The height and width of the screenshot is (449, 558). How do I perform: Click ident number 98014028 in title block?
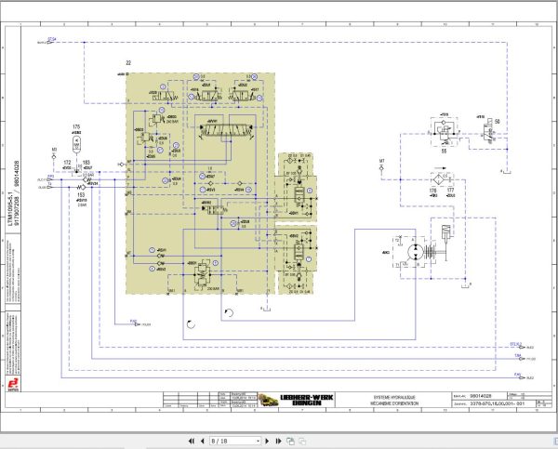[x=481, y=396]
